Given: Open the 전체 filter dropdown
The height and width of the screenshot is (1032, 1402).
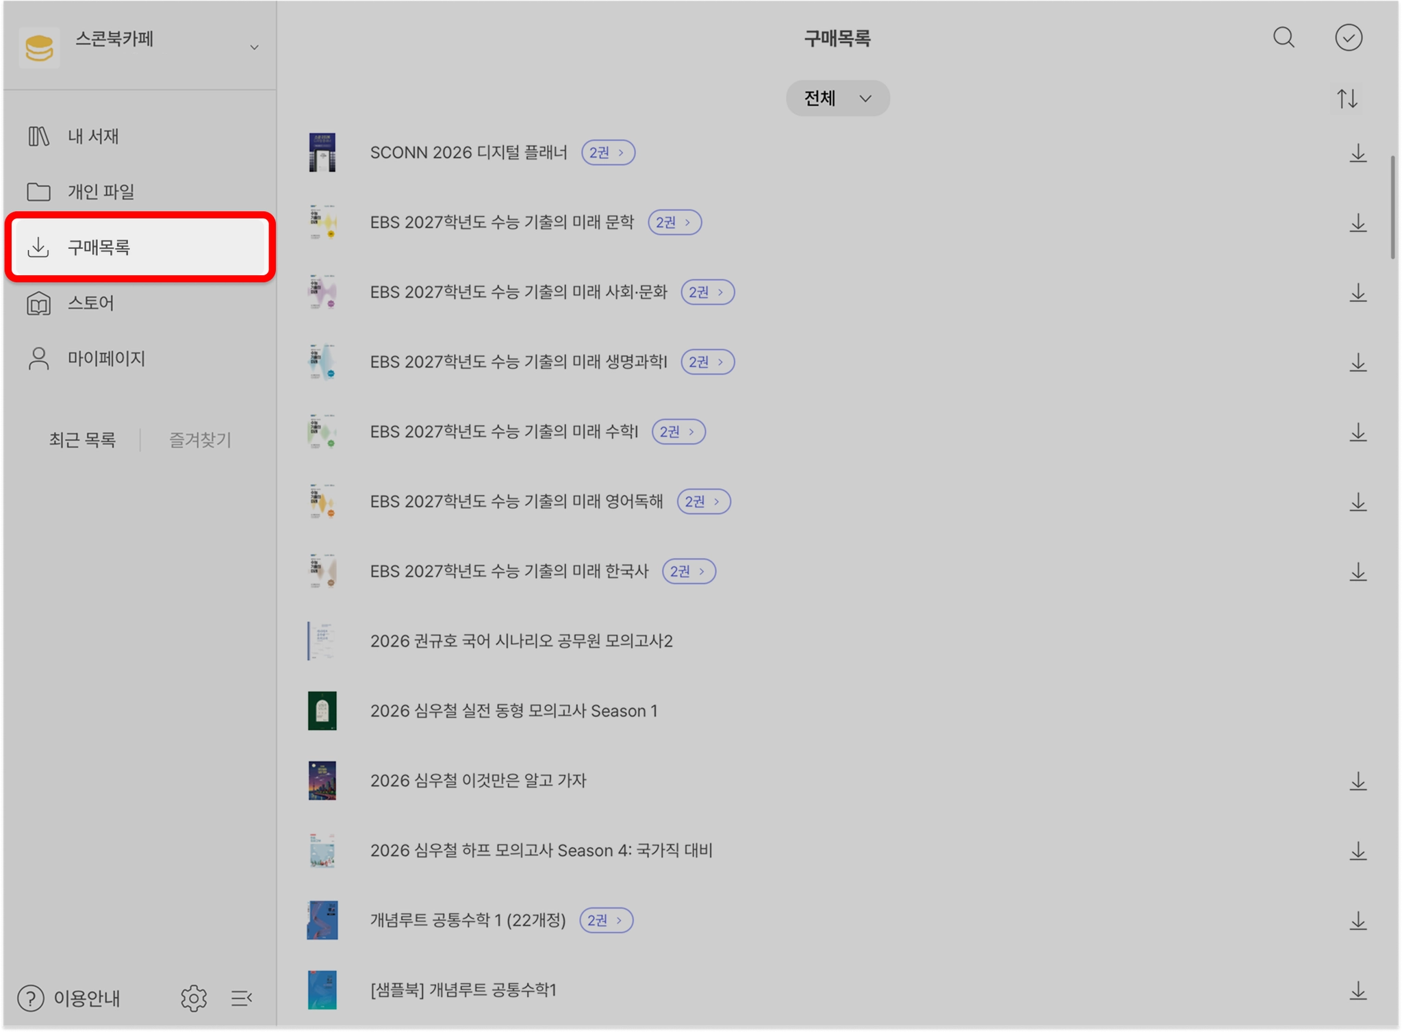Looking at the screenshot, I should [837, 99].
